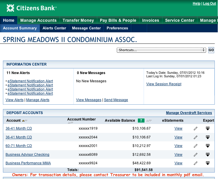The width and height of the screenshot is (218, 179).
Task: Click export icon for Business Advisor Checking
Action: [208, 155]
